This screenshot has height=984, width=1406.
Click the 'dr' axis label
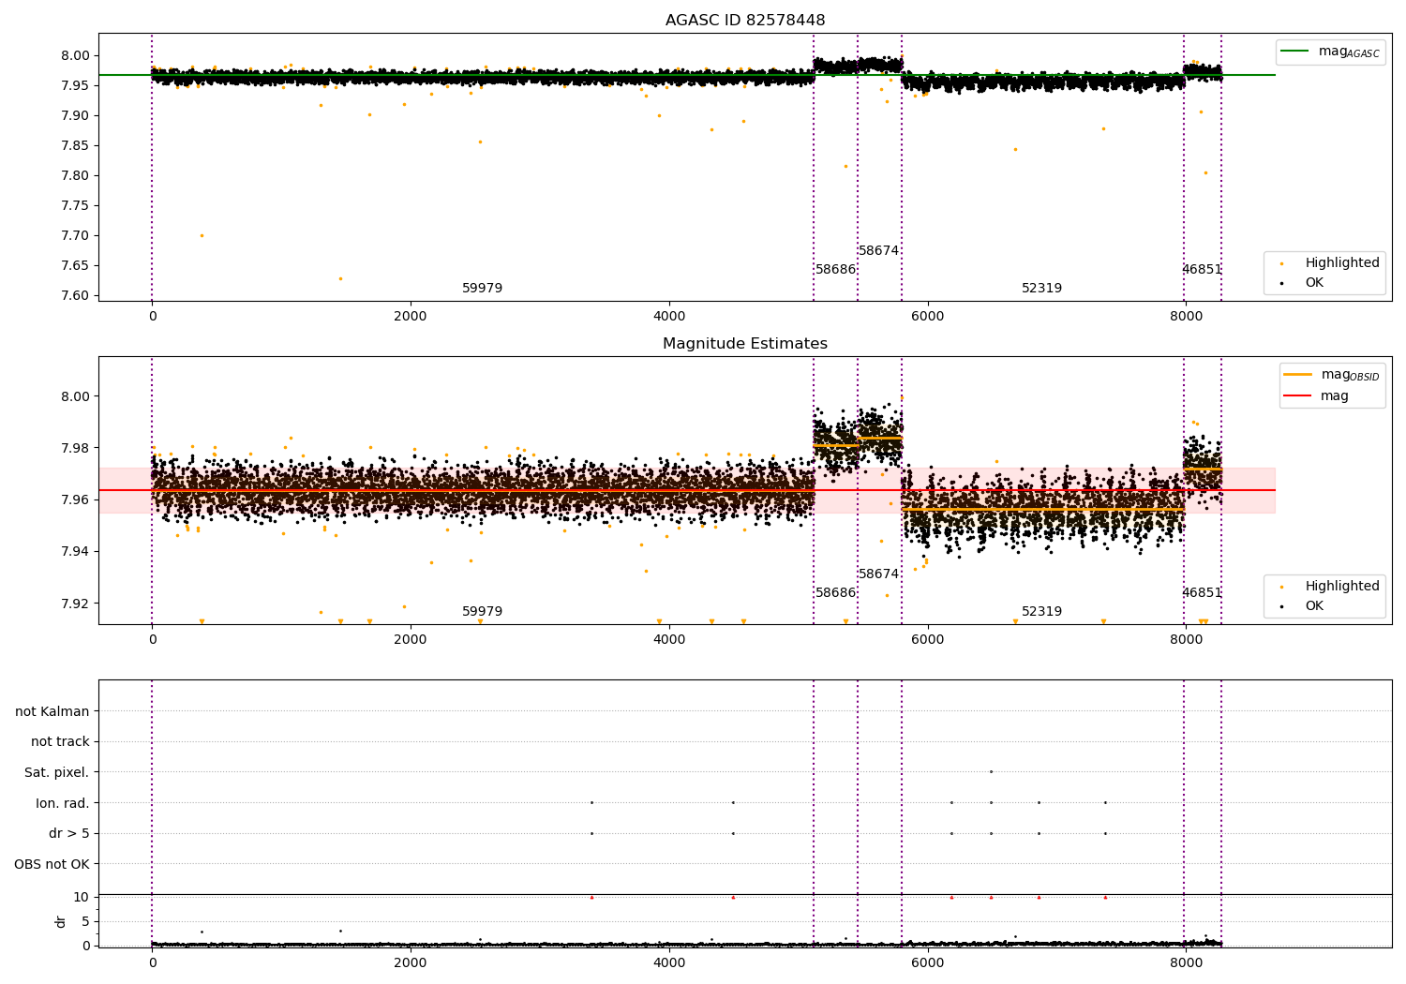(61, 921)
